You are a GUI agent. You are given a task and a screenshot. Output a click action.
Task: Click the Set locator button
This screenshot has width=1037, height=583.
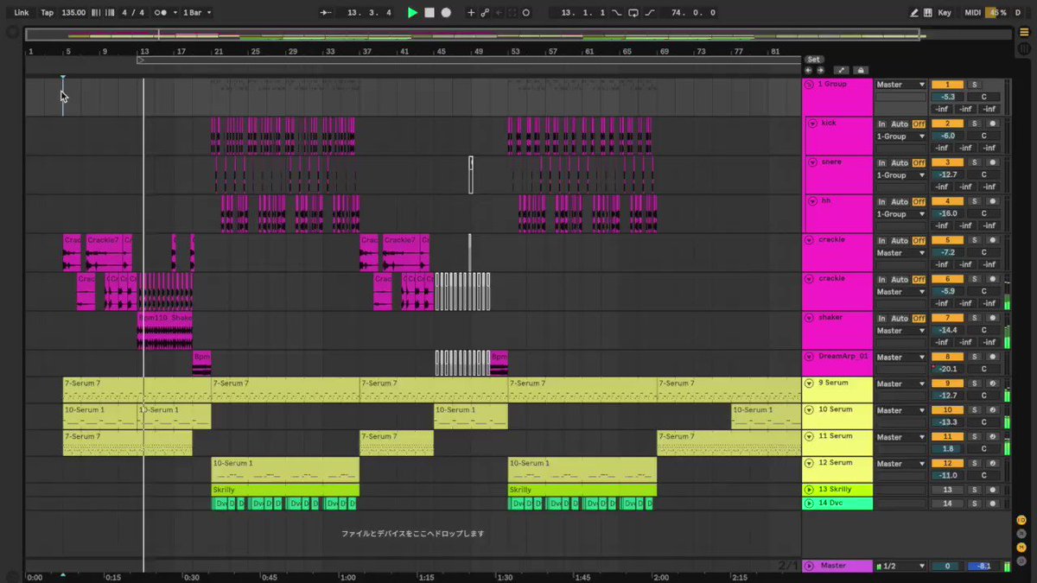click(813, 60)
